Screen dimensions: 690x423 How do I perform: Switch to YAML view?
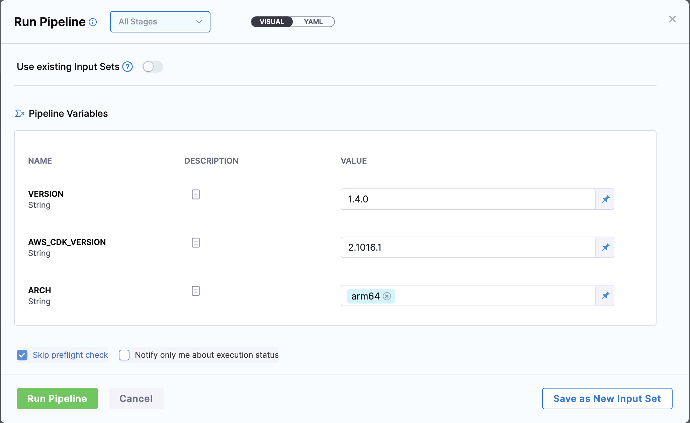(313, 22)
